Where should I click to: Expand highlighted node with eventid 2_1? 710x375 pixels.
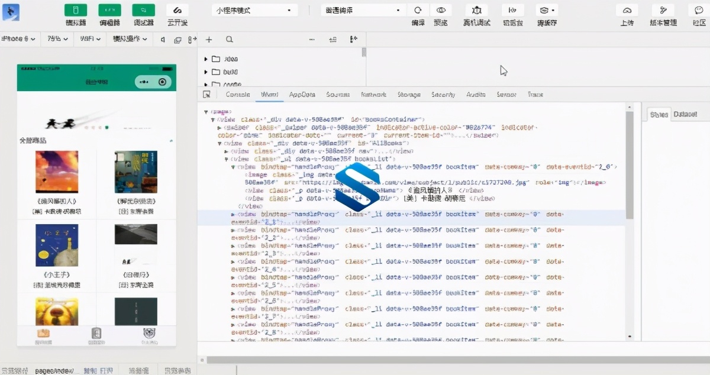233,214
